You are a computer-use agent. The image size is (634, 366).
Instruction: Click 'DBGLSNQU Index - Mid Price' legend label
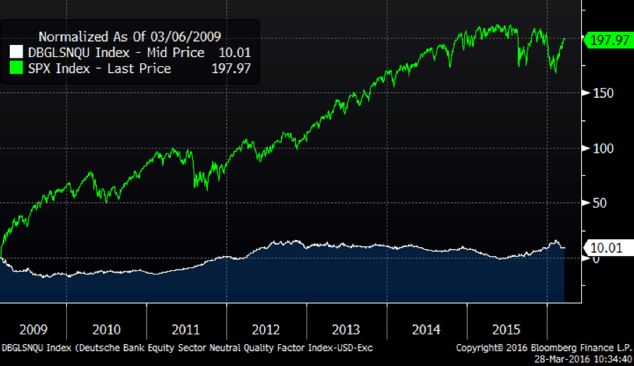point(116,53)
